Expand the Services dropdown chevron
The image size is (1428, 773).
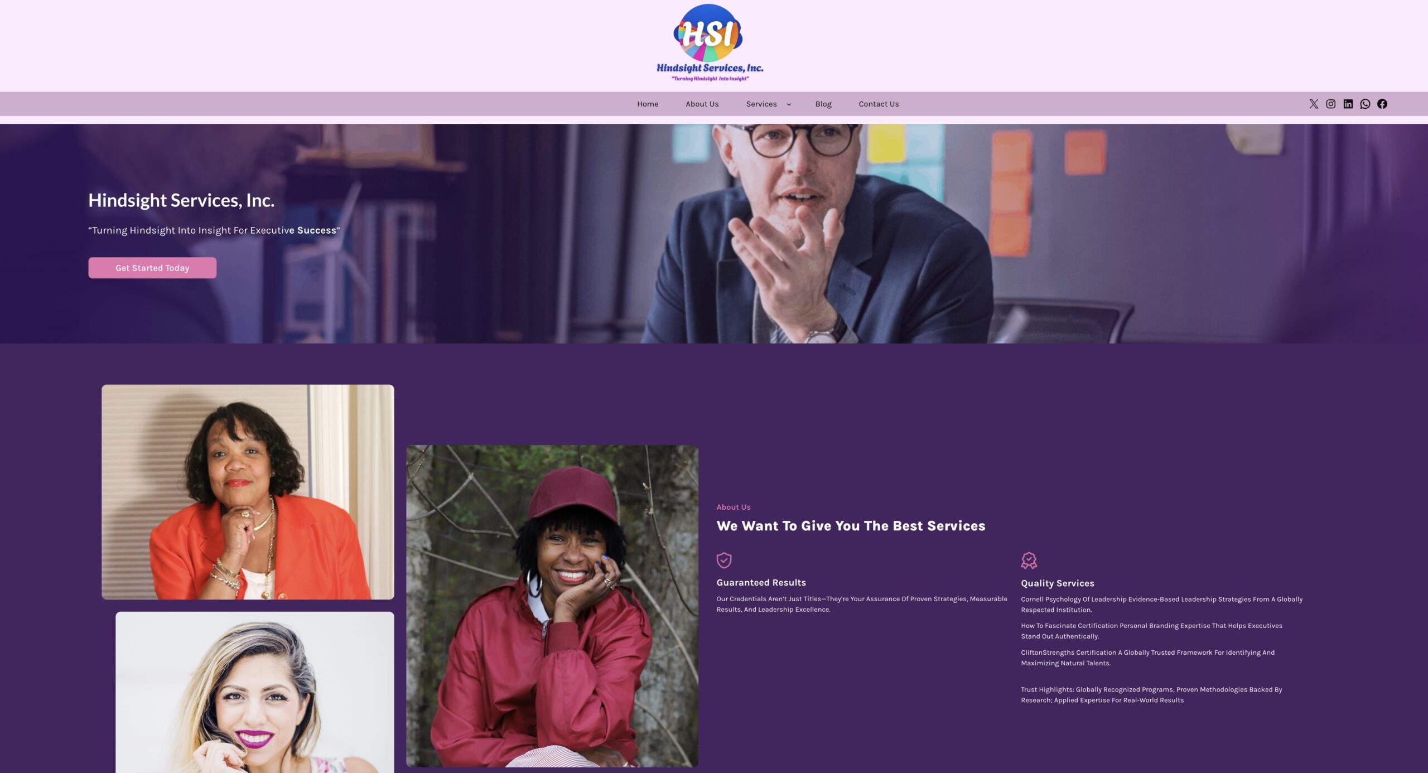[x=789, y=104]
